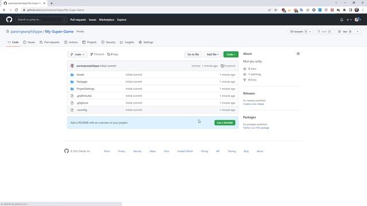The height and width of the screenshot is (206, 367).
Task: Click the .gitignore file icon
Action: click(x=72, y=103)
